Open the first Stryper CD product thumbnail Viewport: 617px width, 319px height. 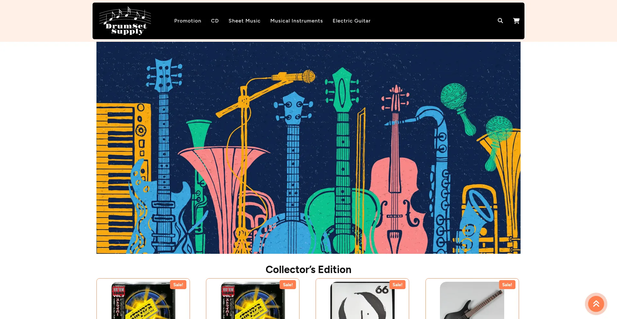click(143, 300)
